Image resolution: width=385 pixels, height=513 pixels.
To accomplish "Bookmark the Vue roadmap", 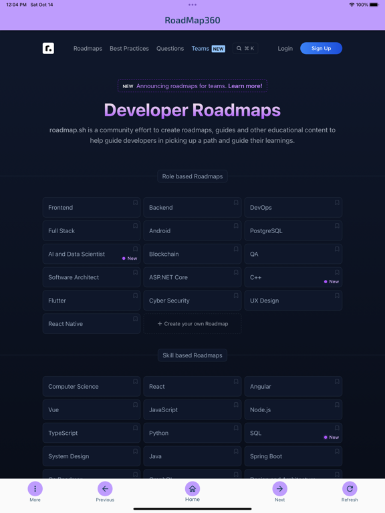I will pos(135,405).
